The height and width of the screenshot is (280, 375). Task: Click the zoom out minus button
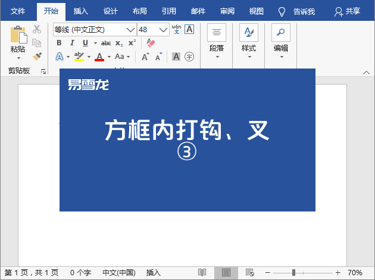pyautogui.click(x=268, y=273)
